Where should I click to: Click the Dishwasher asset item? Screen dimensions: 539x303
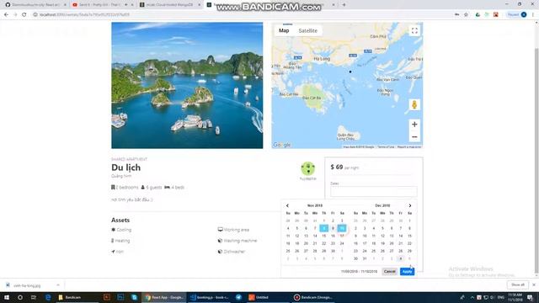pyautogui.click(x=232, y=252)
